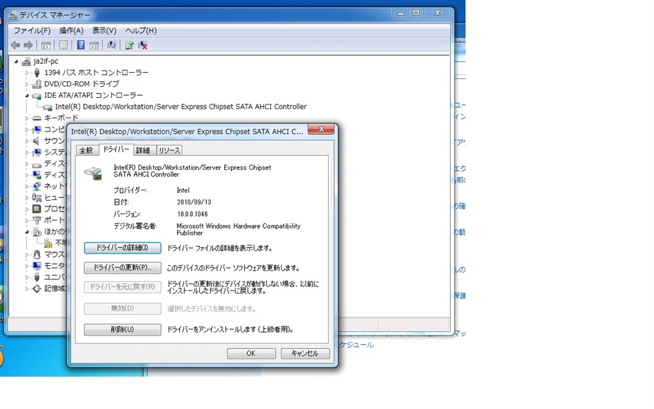654x409 pixels.
Task: Click the mouse category icon
Action: [36, 254]
